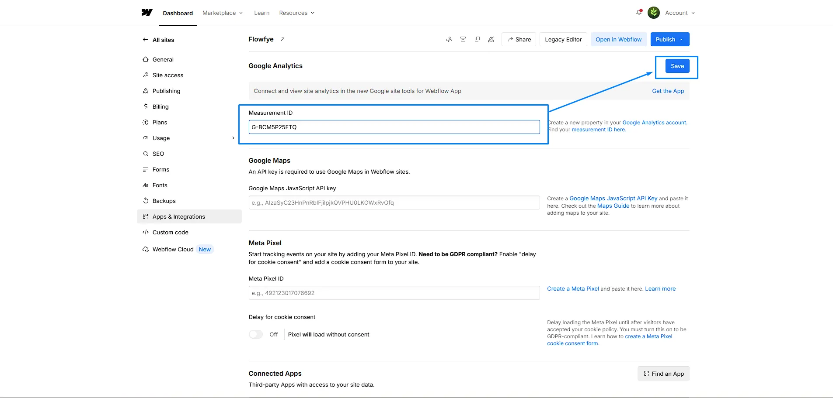This screenshot has width=833, height=398.
Task: Click the Site access key icon
Action: pyautogui.click(x=146, y=75)
